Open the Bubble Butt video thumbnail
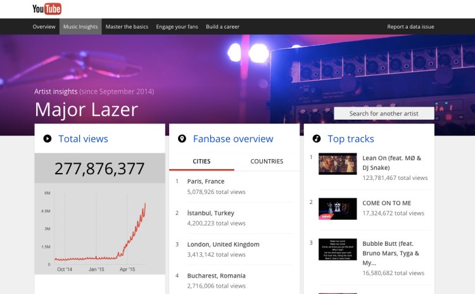 coord(338,250)
